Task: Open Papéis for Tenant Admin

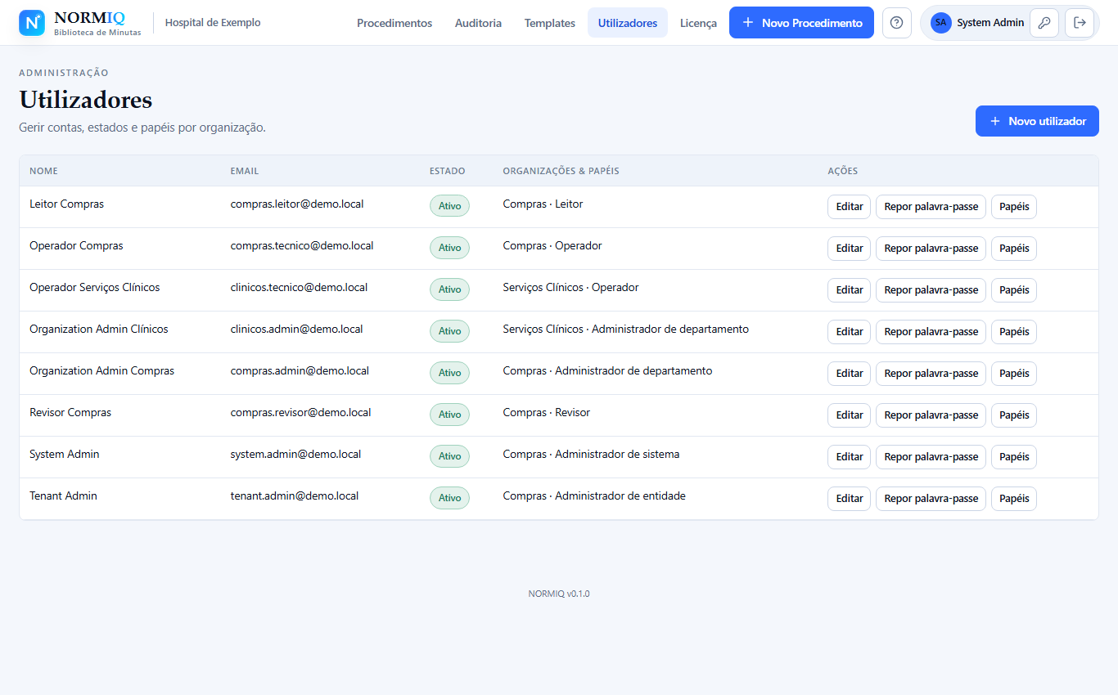Action: point(1014,499)
